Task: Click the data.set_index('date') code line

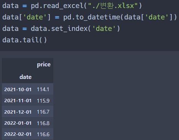Action: (61, 29)
